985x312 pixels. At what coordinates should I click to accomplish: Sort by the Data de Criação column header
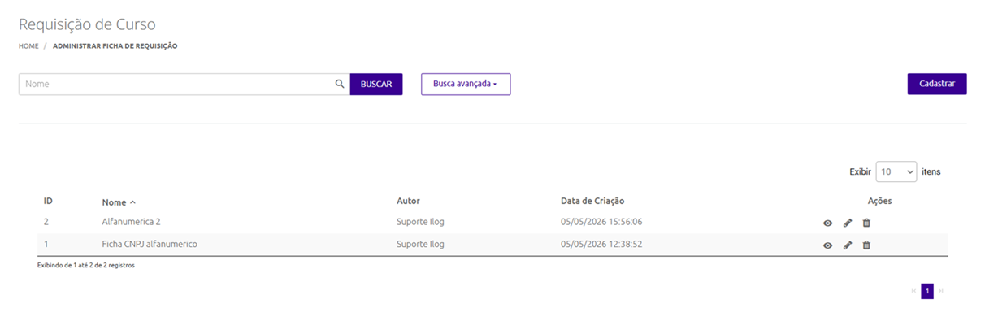[x=592, y=201]
